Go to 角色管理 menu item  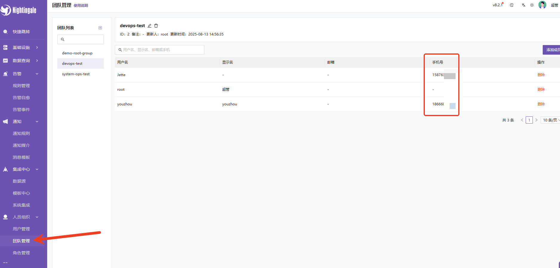[x=21, y=253]
